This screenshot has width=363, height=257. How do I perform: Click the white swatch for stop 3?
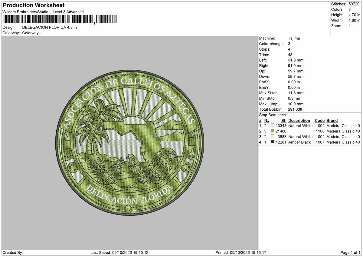(273, 136)
